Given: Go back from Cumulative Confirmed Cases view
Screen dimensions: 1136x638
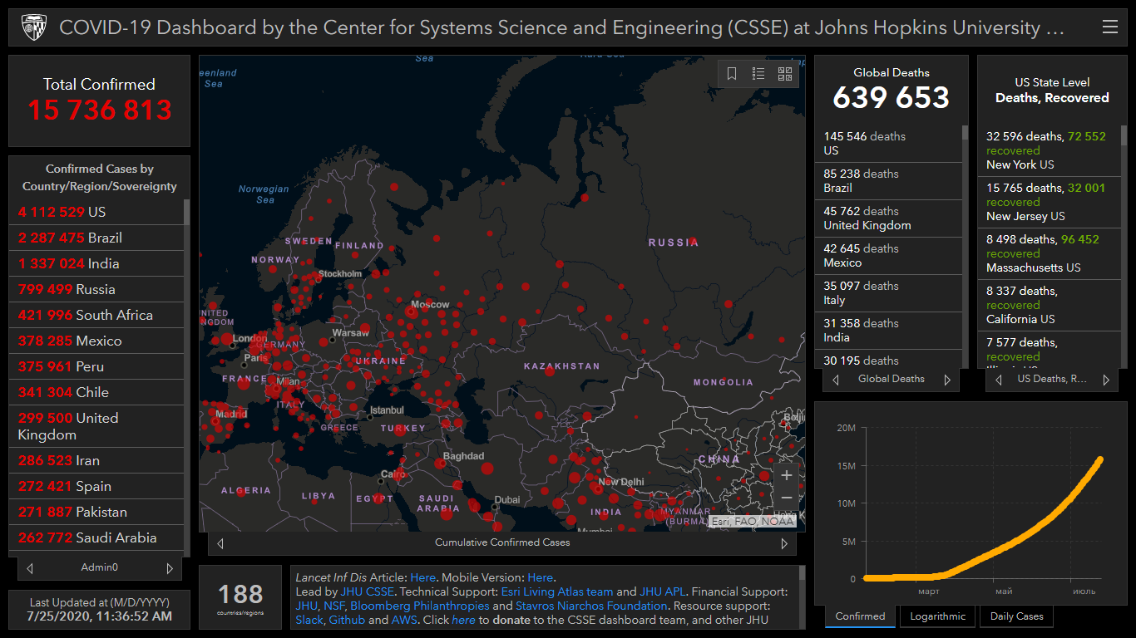Looking at the screenshot, I should (x=220, y=543).
